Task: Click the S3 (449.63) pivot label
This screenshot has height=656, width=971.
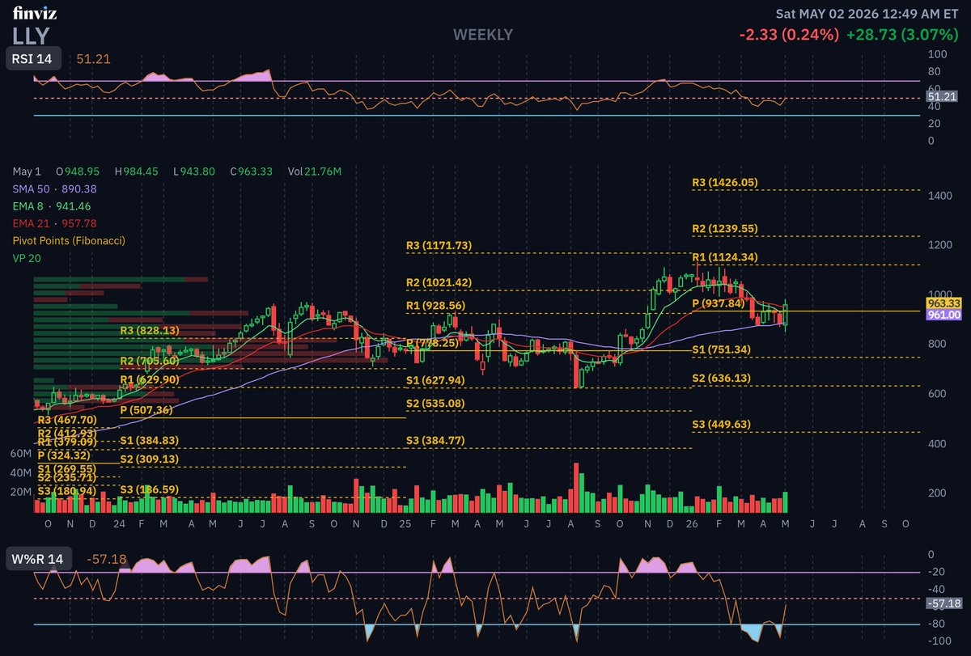Action: click(722, 424)
